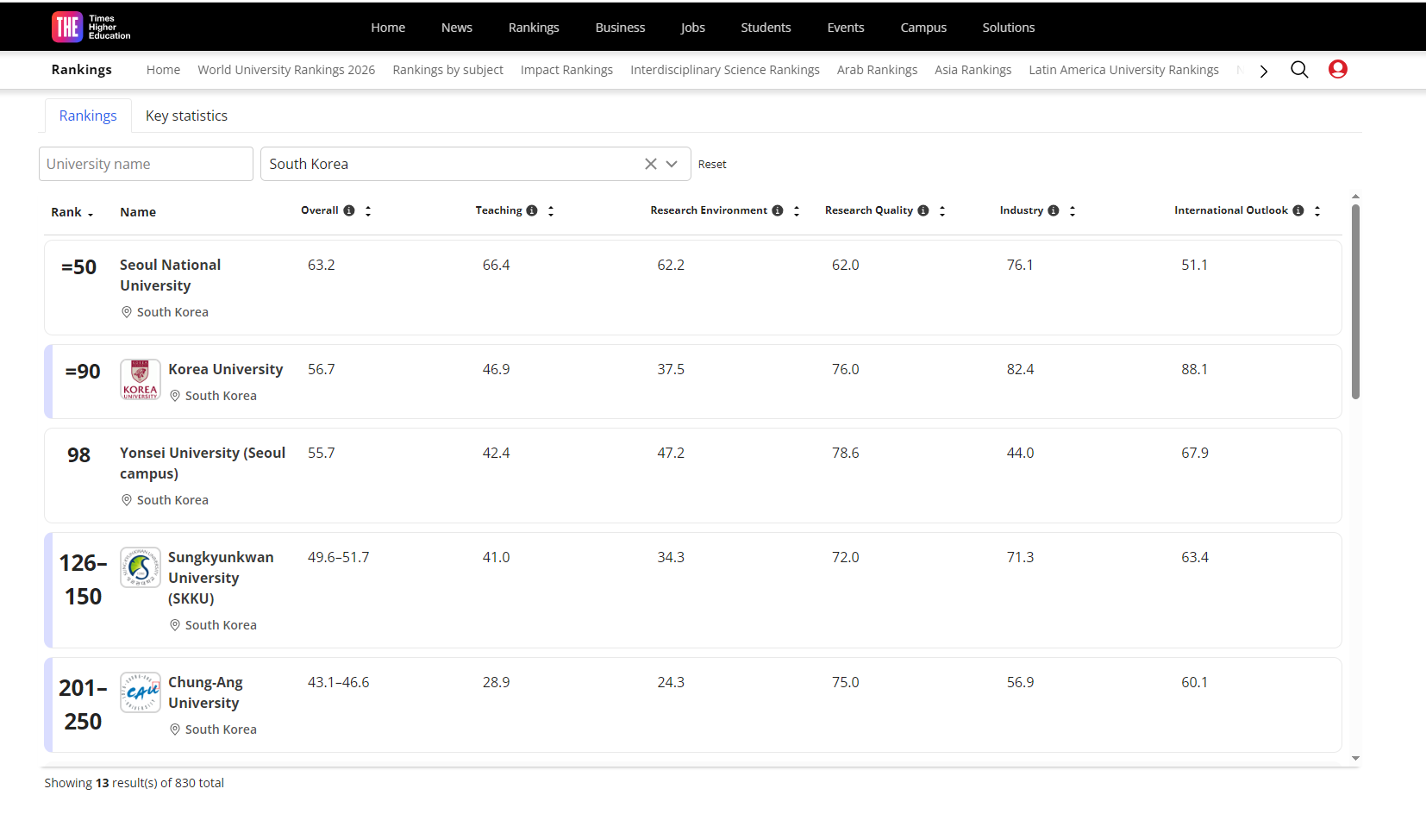The image size is (1426, 814).
Task: Open Business in top navigation
Action: [620, 28]
